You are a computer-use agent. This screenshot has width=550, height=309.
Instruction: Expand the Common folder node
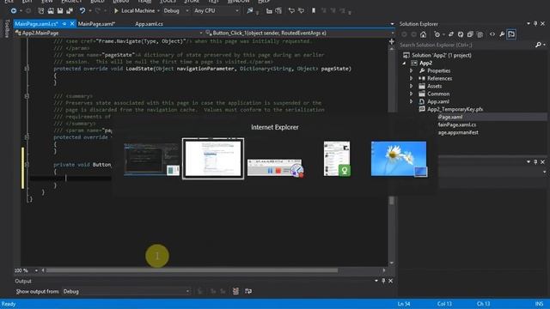(412, 94)
